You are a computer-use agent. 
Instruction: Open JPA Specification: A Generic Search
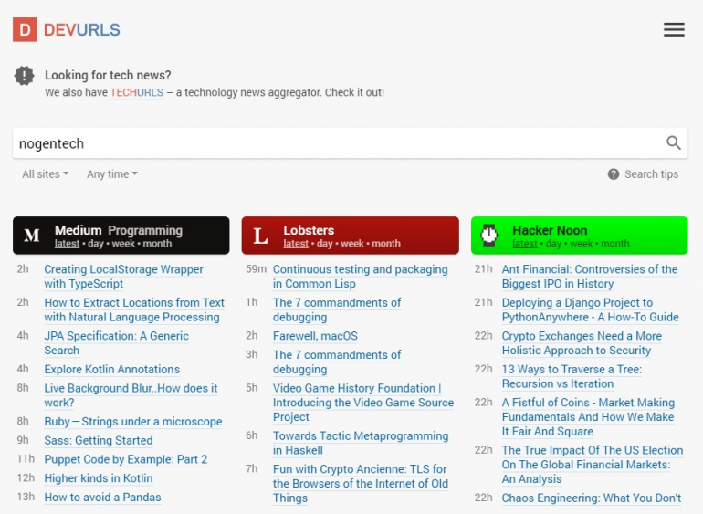coord(116,342)
